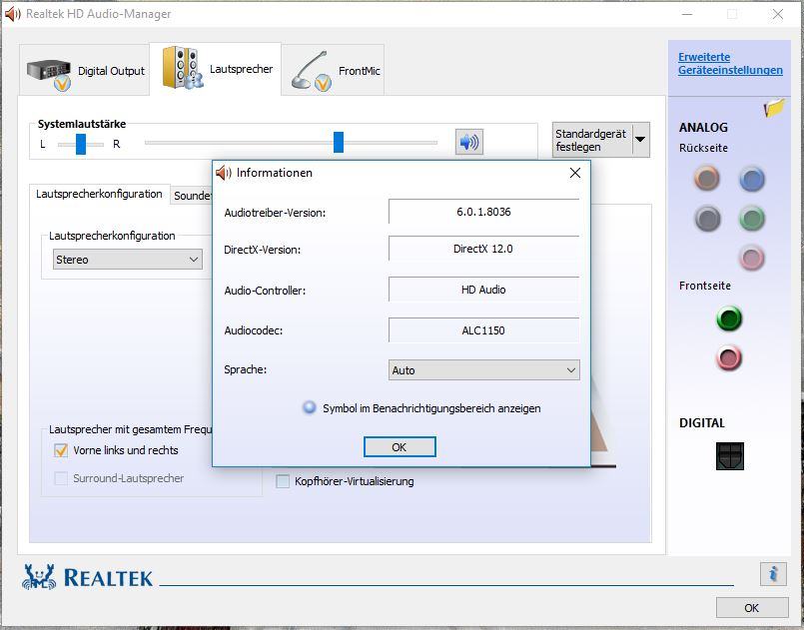The width and height of the screenshot is (804, 630).
Task: Uncheck Vorne links und rechts
Action: click(61, 450)
